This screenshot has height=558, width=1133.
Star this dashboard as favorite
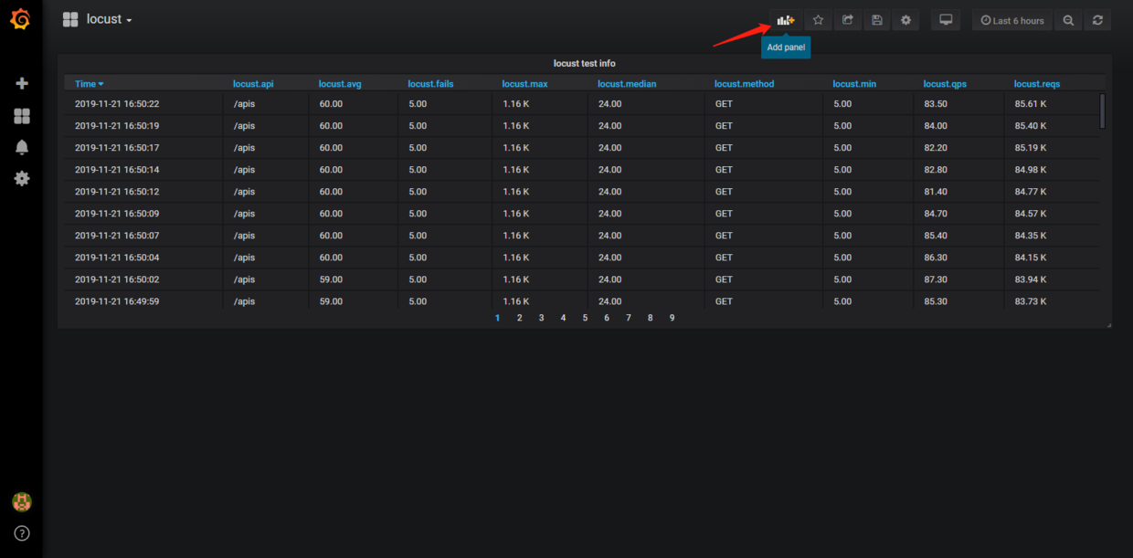[819, 20]
